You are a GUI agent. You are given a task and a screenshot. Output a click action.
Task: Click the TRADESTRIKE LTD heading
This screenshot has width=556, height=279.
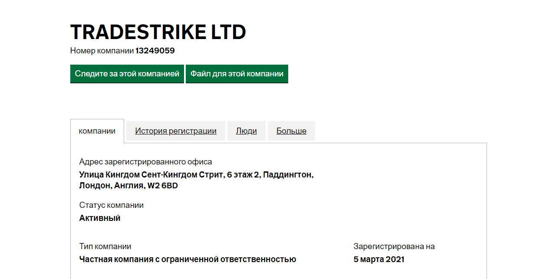(158, 32)
